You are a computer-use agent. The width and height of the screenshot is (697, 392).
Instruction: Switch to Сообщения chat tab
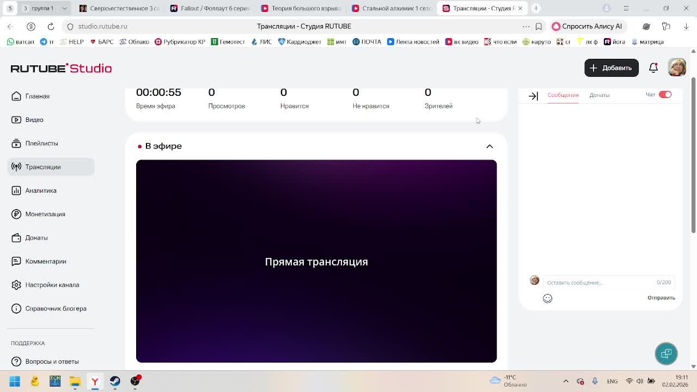(x=563, y=95)
